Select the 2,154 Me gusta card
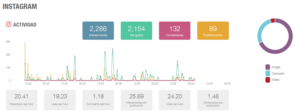Image resolution: width=294 pixels, height=111 pixels. (x=136, y=30)
